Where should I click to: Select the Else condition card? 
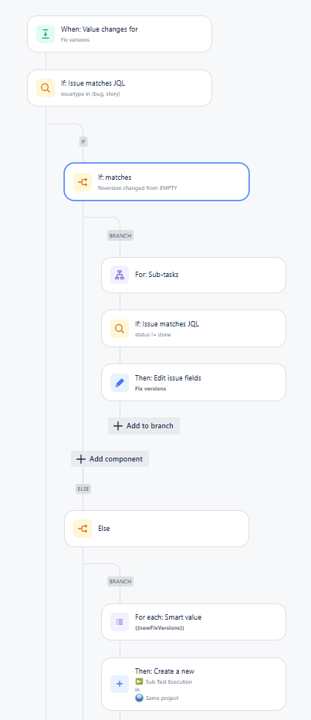coord(157,529)
